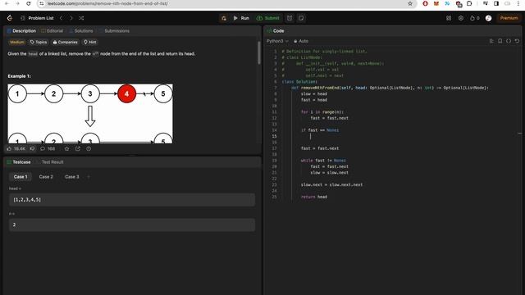Run the code

pyautogui.click(x=241, y=18)
